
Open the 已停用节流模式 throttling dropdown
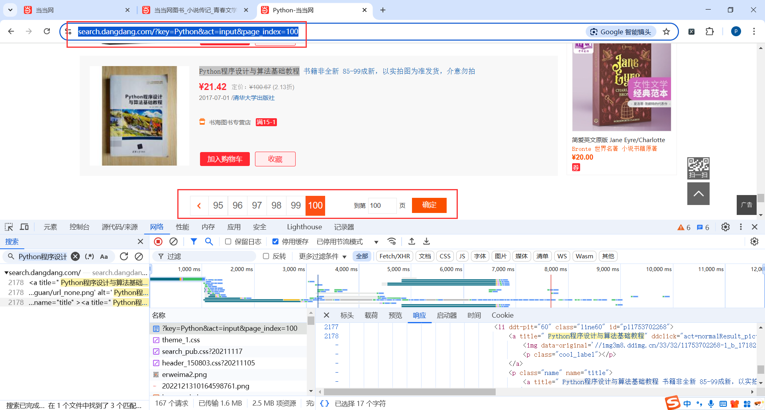pyautogui.click(x=347, y=242)
